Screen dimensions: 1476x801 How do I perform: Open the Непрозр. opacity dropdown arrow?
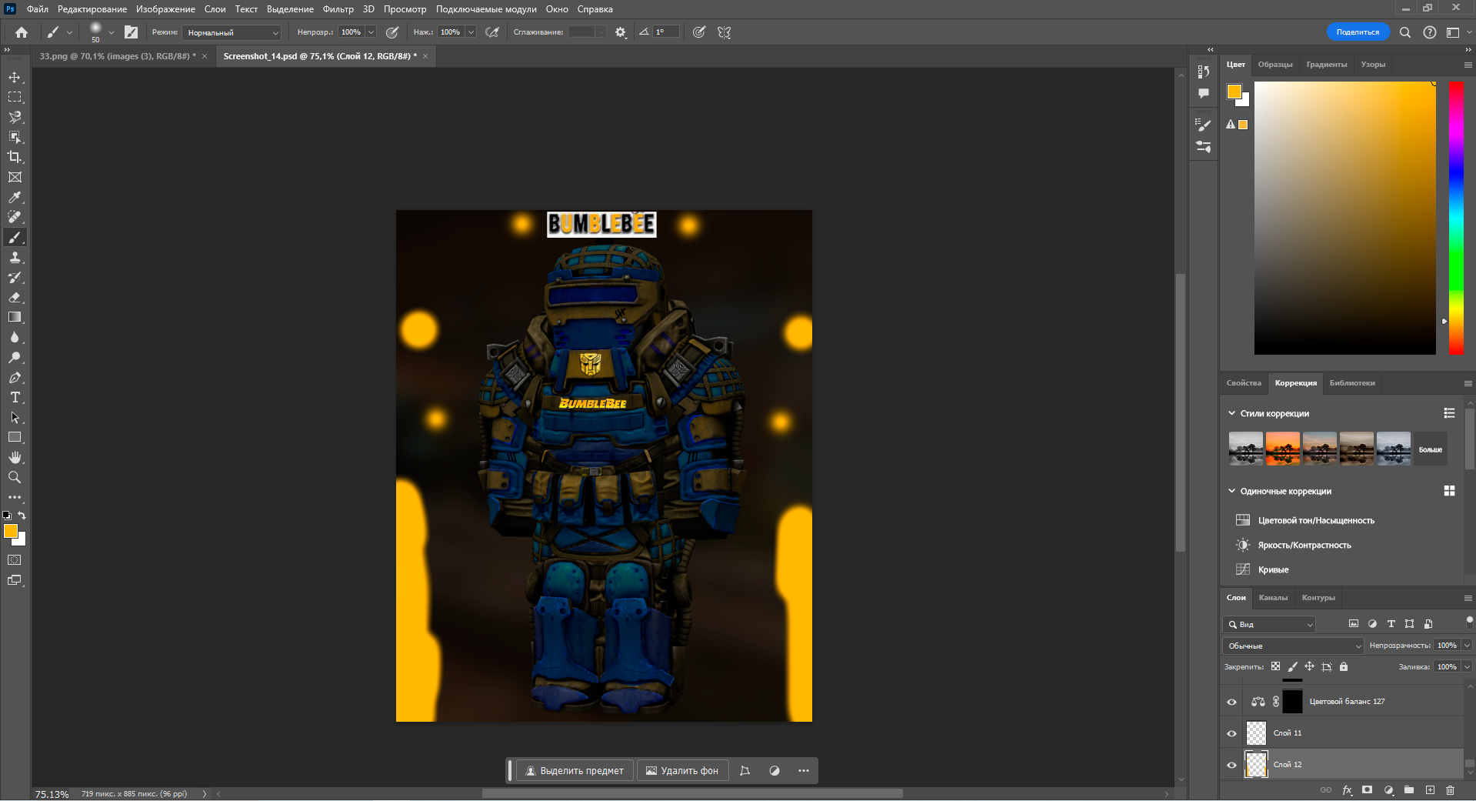[371, 32]
